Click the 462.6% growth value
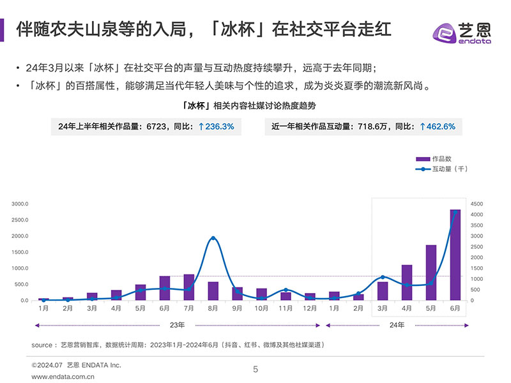Image resolution: width=511 pixels, height=383 pixels. point(441,126)
